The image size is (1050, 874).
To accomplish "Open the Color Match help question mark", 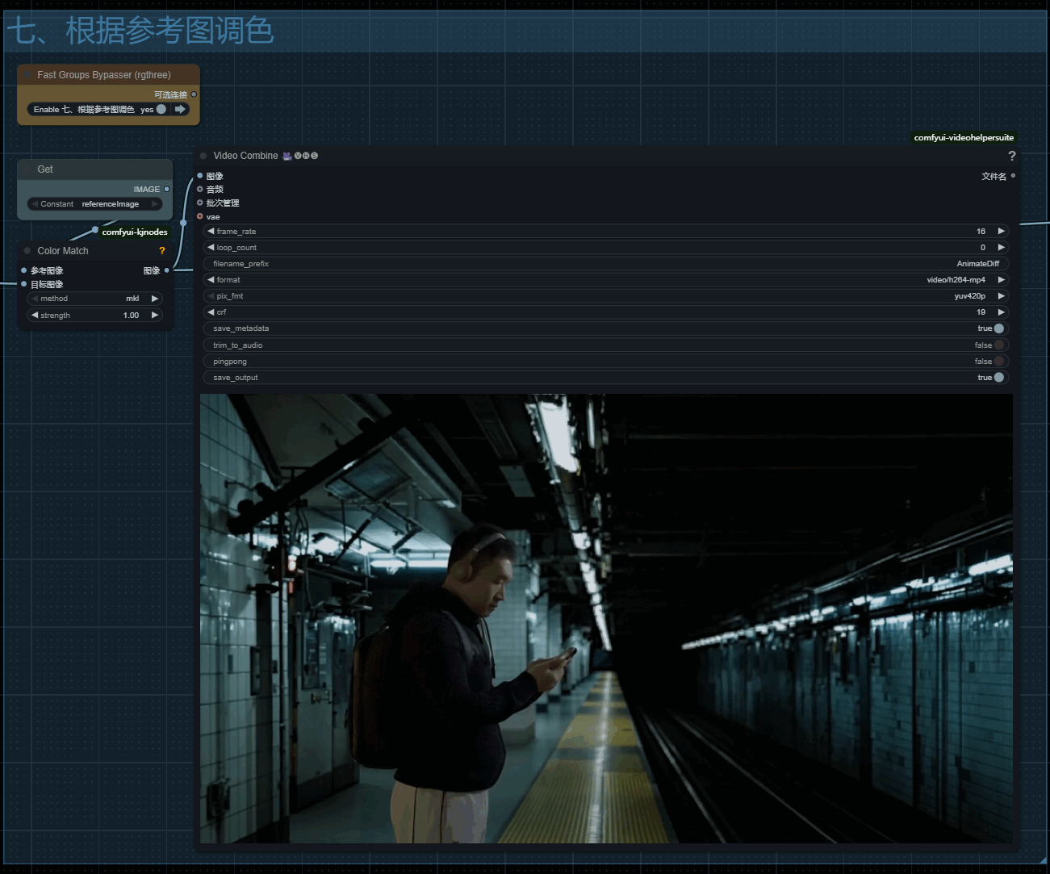I will (x=162, y=251).
